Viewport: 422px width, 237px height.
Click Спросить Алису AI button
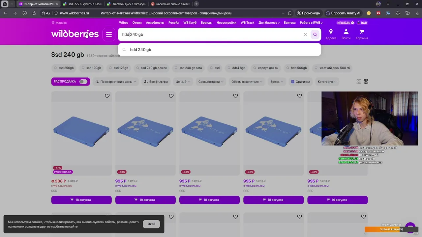[343, 13]
